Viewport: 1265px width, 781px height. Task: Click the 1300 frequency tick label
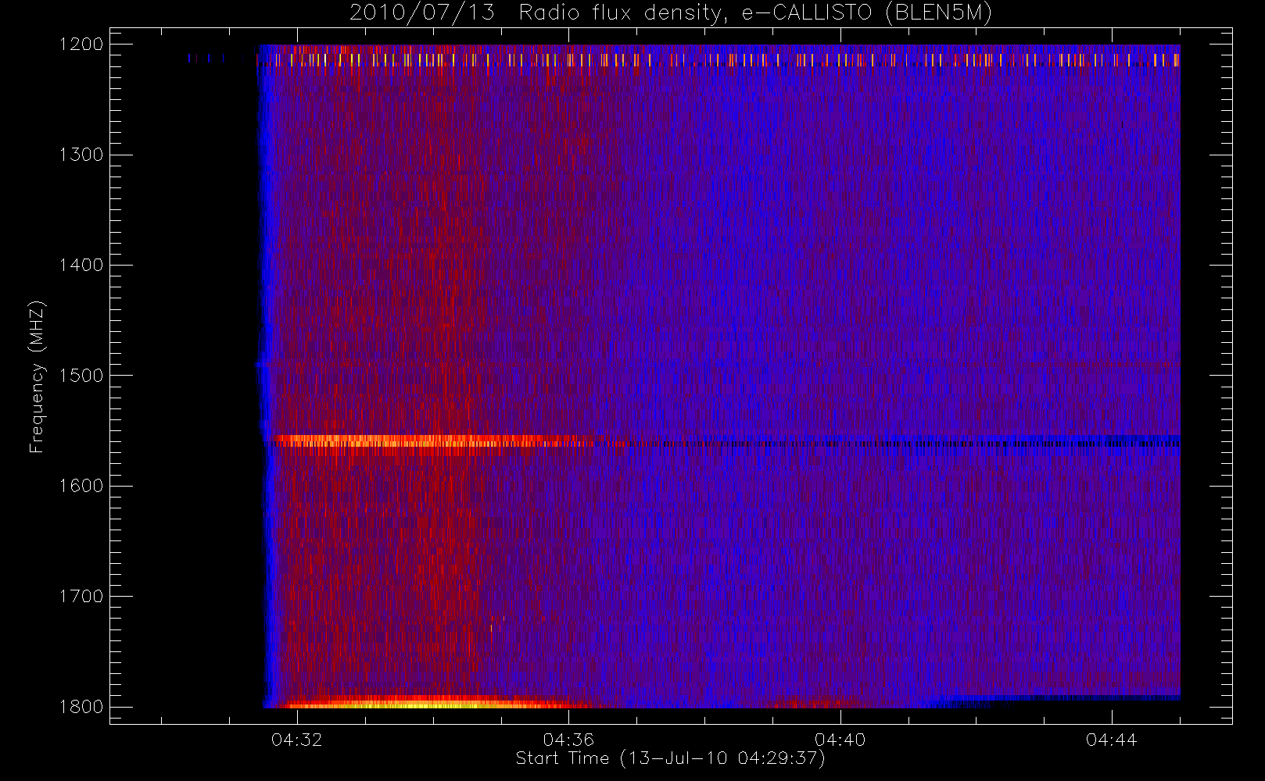tap(81, 155)
